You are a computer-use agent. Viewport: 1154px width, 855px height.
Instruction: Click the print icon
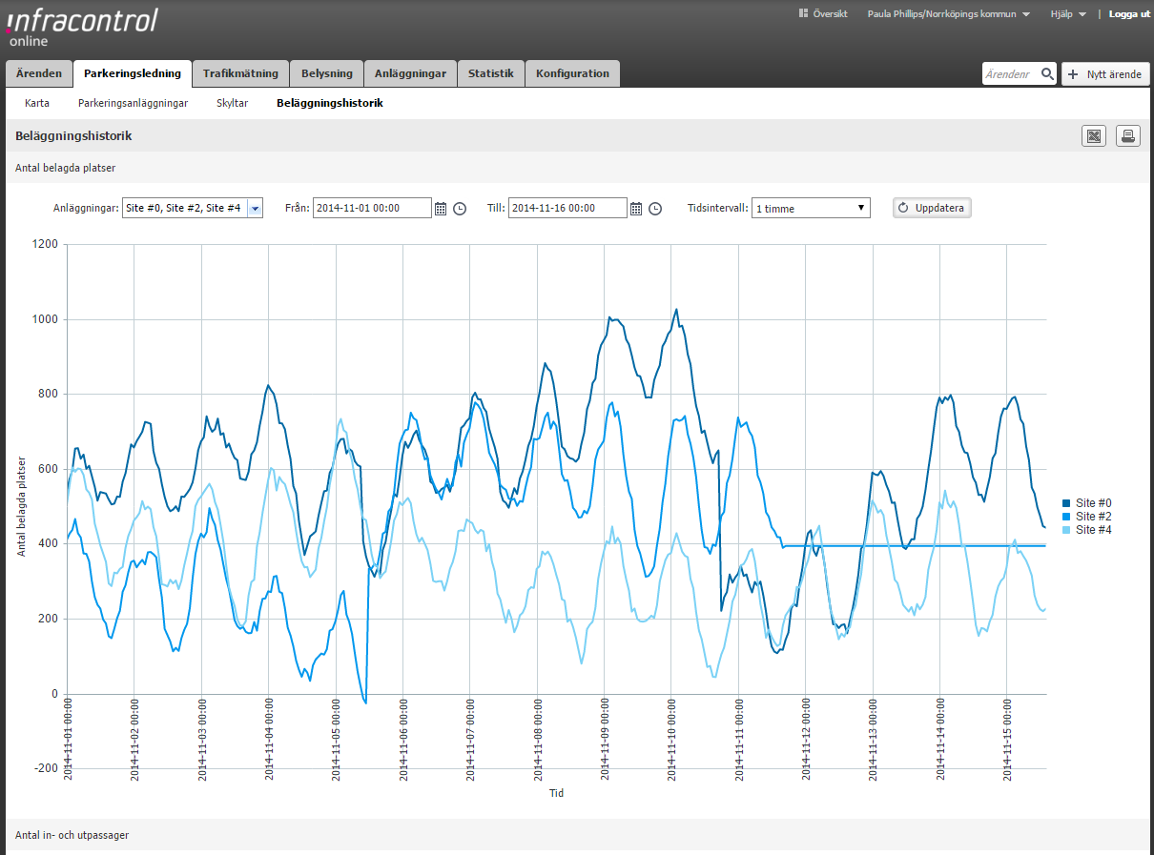(x=1128, y=136)
